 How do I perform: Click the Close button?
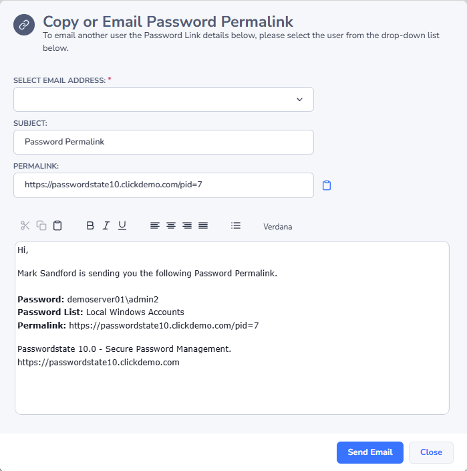431,452
